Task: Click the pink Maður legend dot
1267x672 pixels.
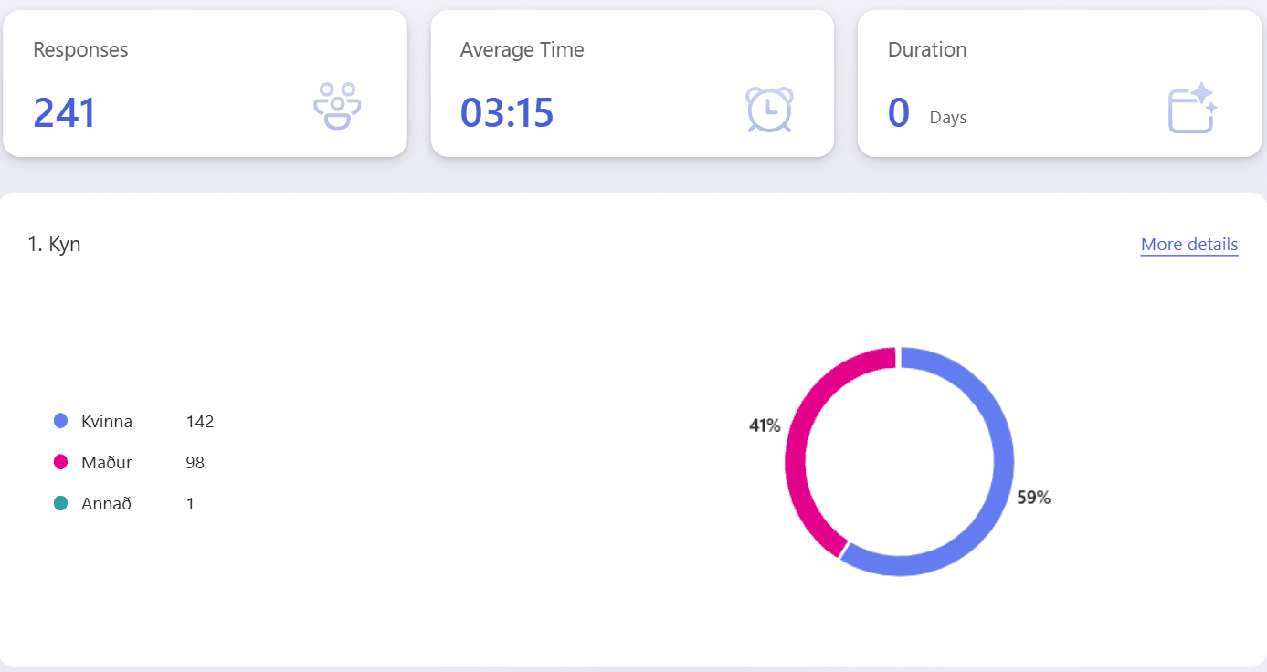Action: point(61,462)
